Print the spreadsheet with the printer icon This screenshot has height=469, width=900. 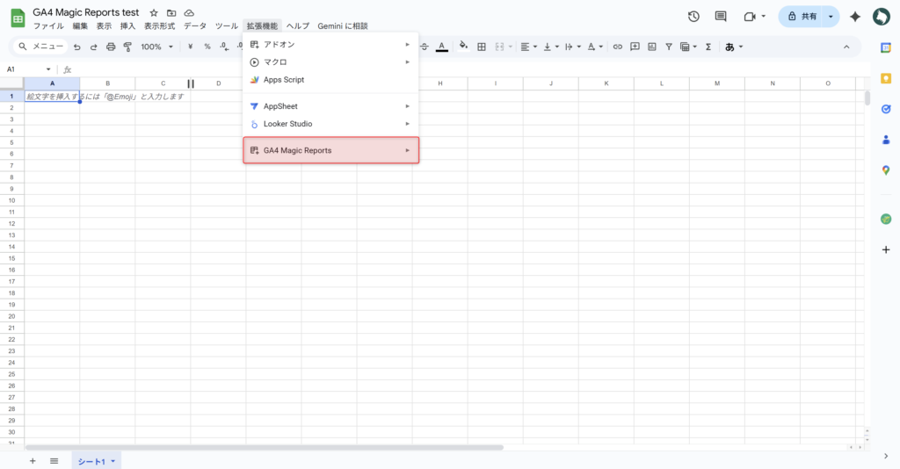point(111,47)
